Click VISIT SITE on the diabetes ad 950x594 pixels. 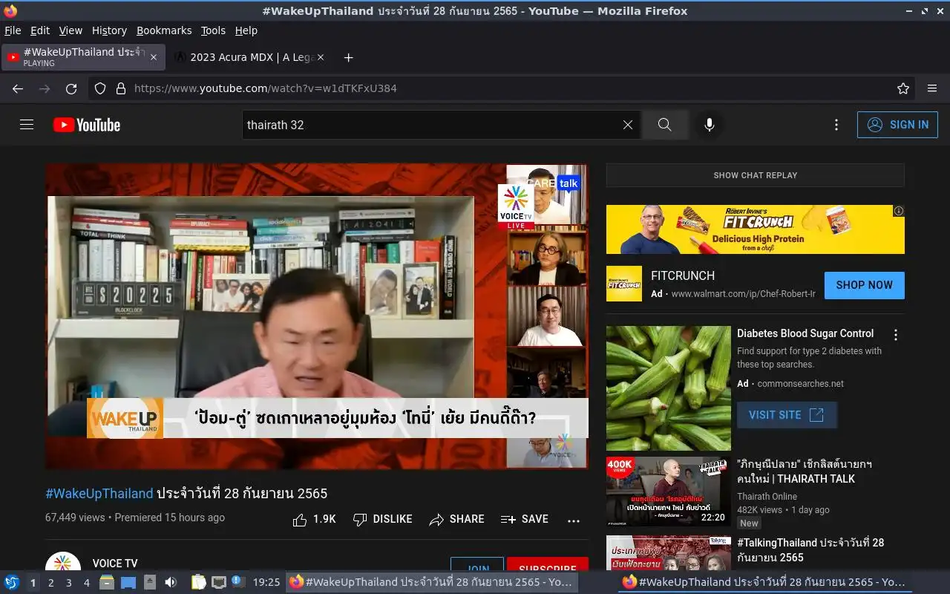coord(787,415)
